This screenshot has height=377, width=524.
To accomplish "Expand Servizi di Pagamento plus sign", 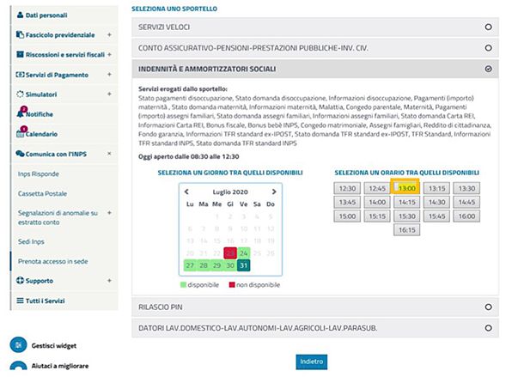I will 109,74.
